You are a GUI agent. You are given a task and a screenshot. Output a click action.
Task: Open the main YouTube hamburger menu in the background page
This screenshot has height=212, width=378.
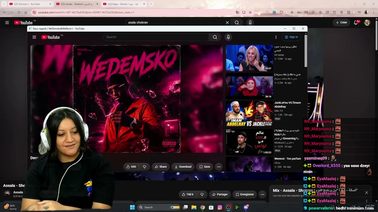coord(7,23)
